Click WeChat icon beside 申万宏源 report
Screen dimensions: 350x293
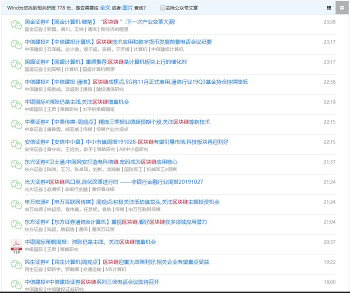pyautogui.click(x=16, y=204)
